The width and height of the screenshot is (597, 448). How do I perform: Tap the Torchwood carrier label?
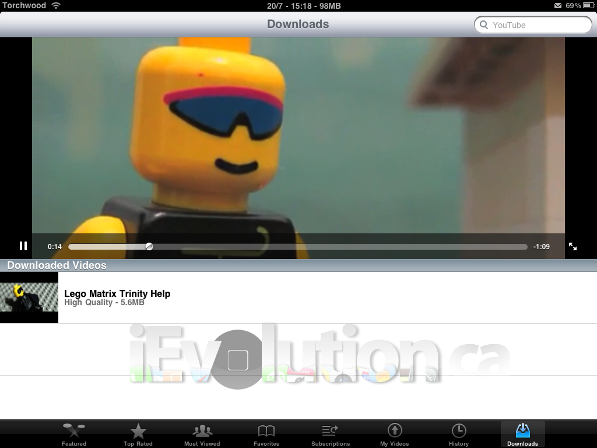pos(24,5)
